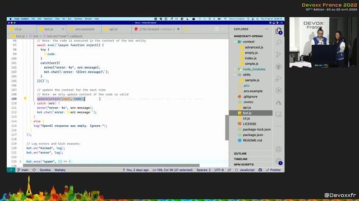Open advanced.js in the Explorer
Viewport: 359px width, 201px height.
point(254,47)
